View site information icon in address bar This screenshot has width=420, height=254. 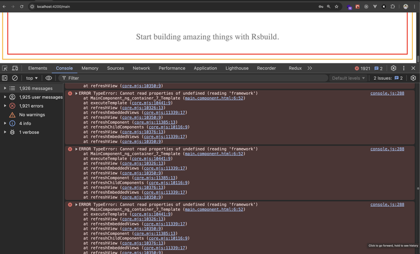(x=32, y=7)
